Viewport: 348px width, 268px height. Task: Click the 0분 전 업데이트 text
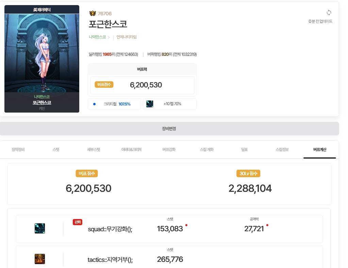[x=320, y=21]
